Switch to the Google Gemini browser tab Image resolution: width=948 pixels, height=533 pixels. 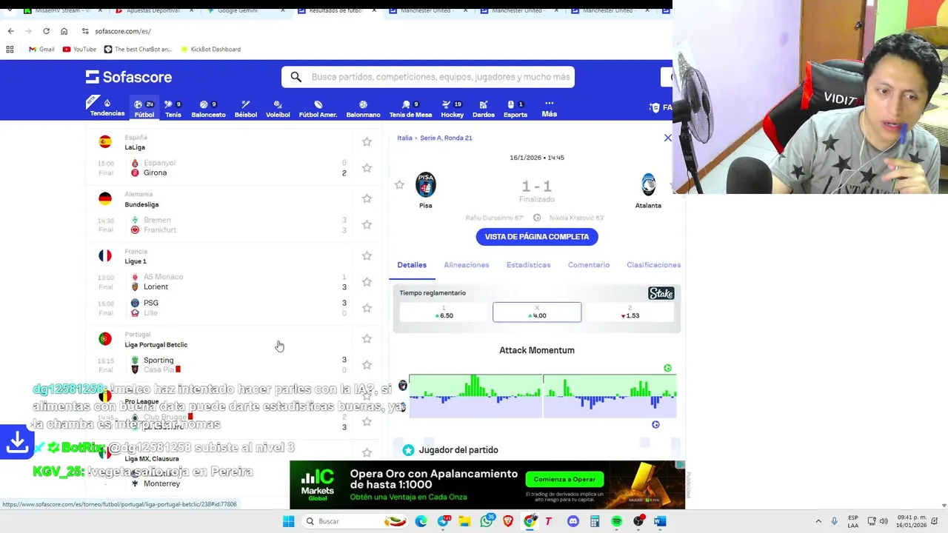(x=244, y=10)
